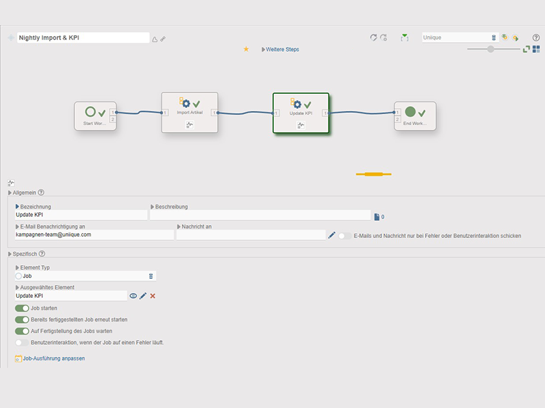
Task: Open the database picker in the Uniique field
Action: pos(493,37)
